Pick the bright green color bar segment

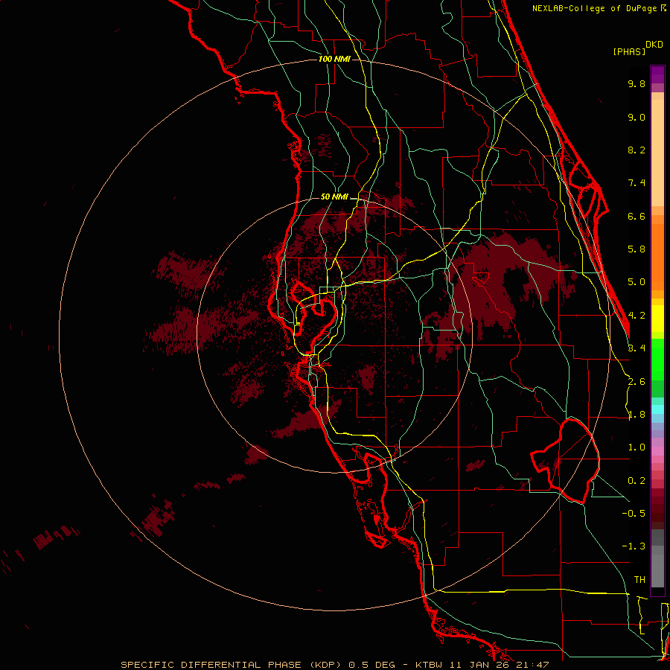click(x=657, y=359)
